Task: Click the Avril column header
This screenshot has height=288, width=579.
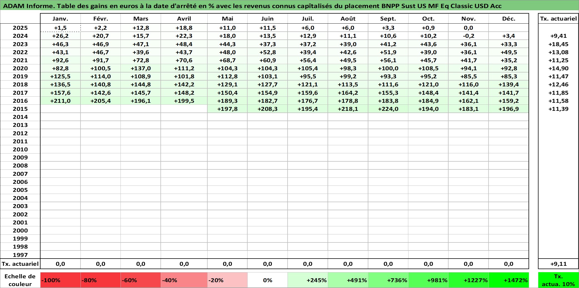Action: click(x=184, y=19)
